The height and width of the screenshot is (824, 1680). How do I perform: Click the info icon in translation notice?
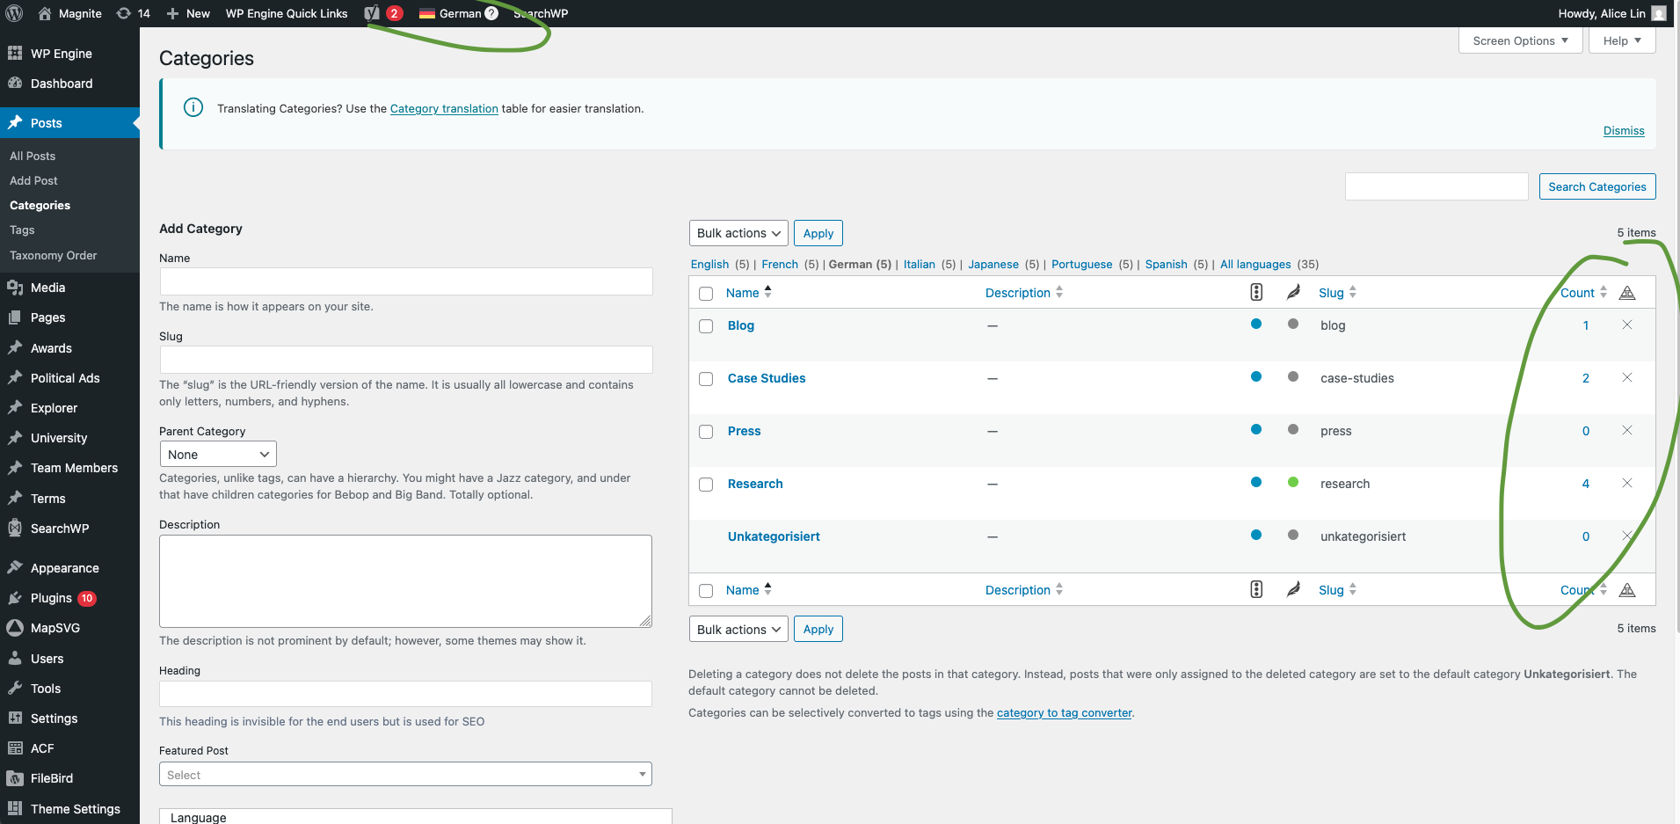pyautogui.click(x=193, y=107)
